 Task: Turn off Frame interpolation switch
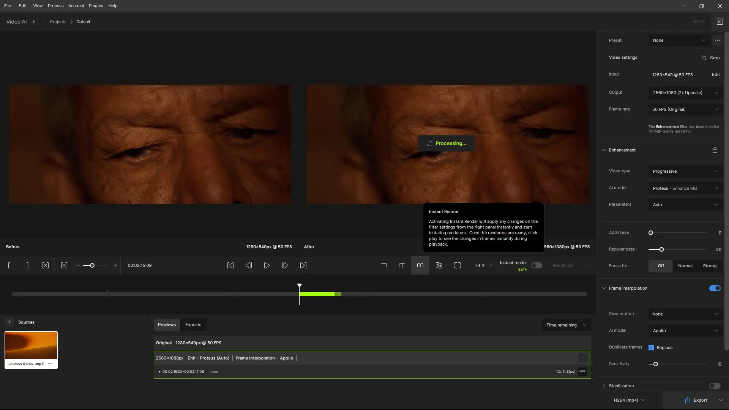(715, 288)
